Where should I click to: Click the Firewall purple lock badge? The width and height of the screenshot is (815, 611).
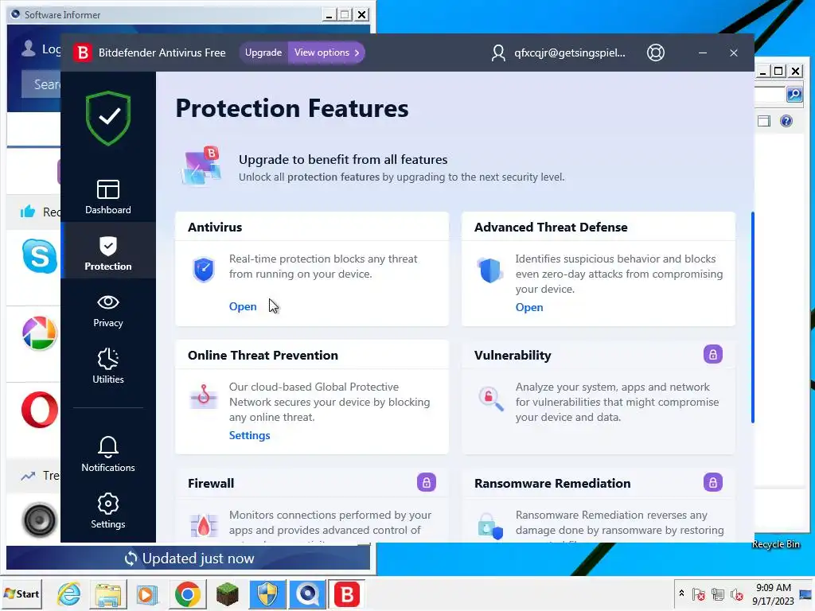[427, 483]
